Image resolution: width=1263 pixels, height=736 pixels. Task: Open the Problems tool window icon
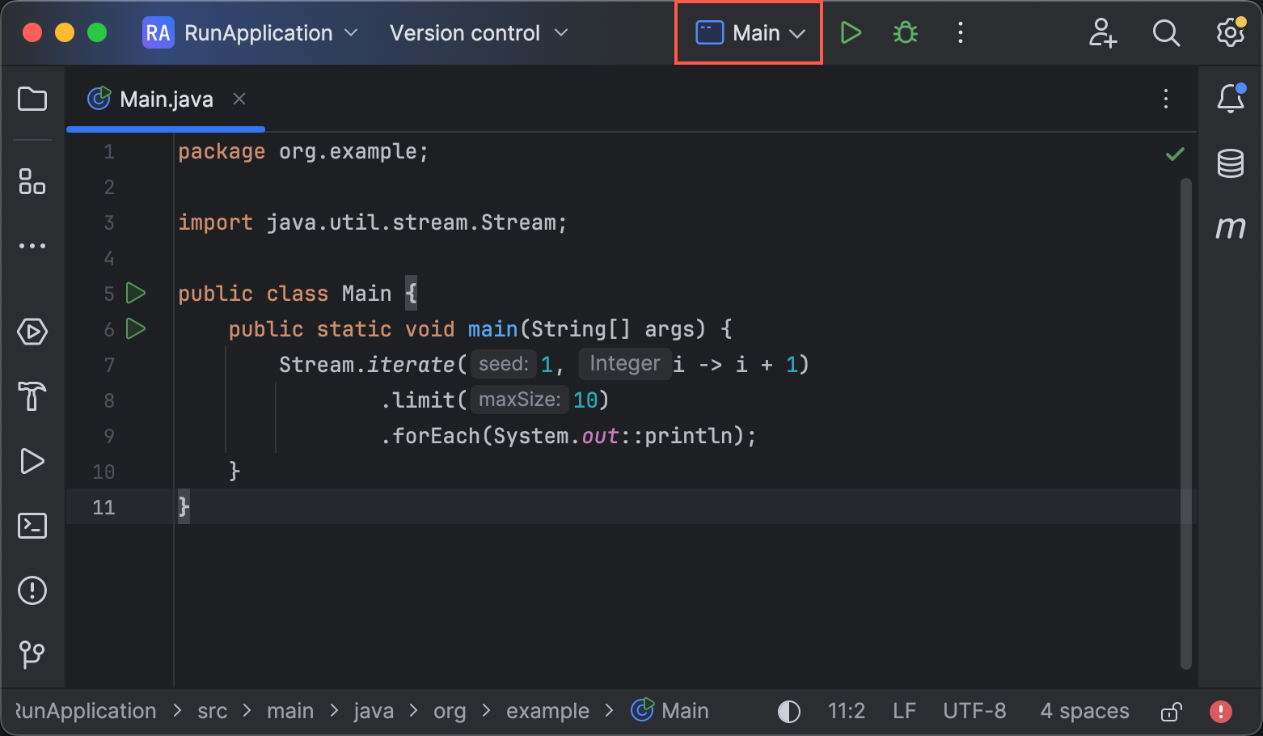(32, 590)
